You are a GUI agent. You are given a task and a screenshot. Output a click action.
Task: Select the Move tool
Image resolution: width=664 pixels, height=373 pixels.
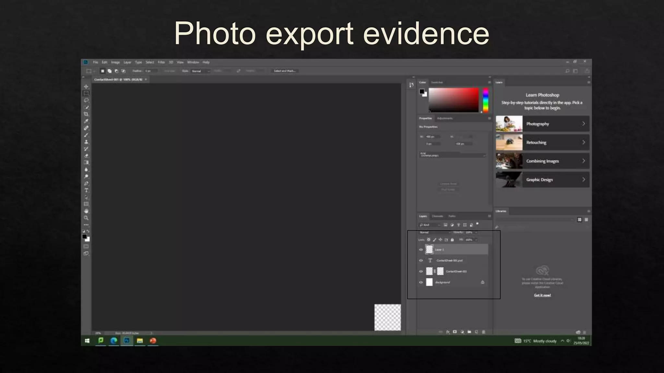86,86
